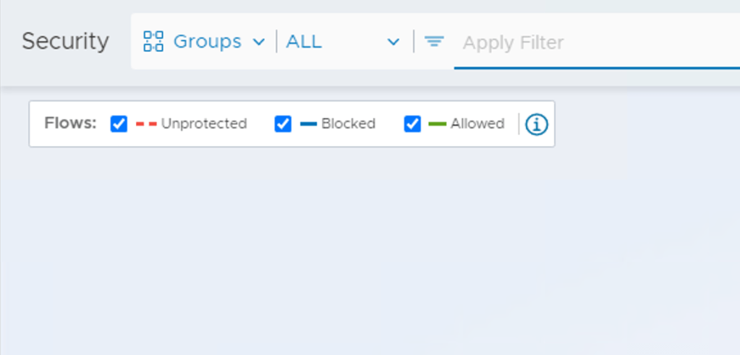Click the Allowed text label

click(477, 124)
